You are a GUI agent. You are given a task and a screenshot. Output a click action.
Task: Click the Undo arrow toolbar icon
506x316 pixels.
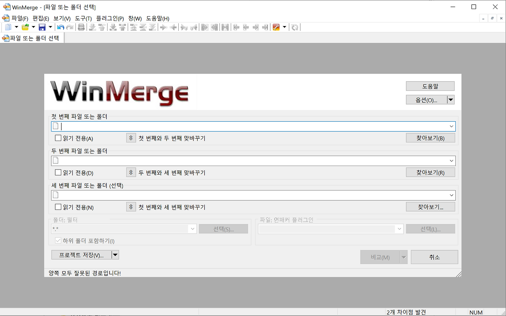point(60,27)
